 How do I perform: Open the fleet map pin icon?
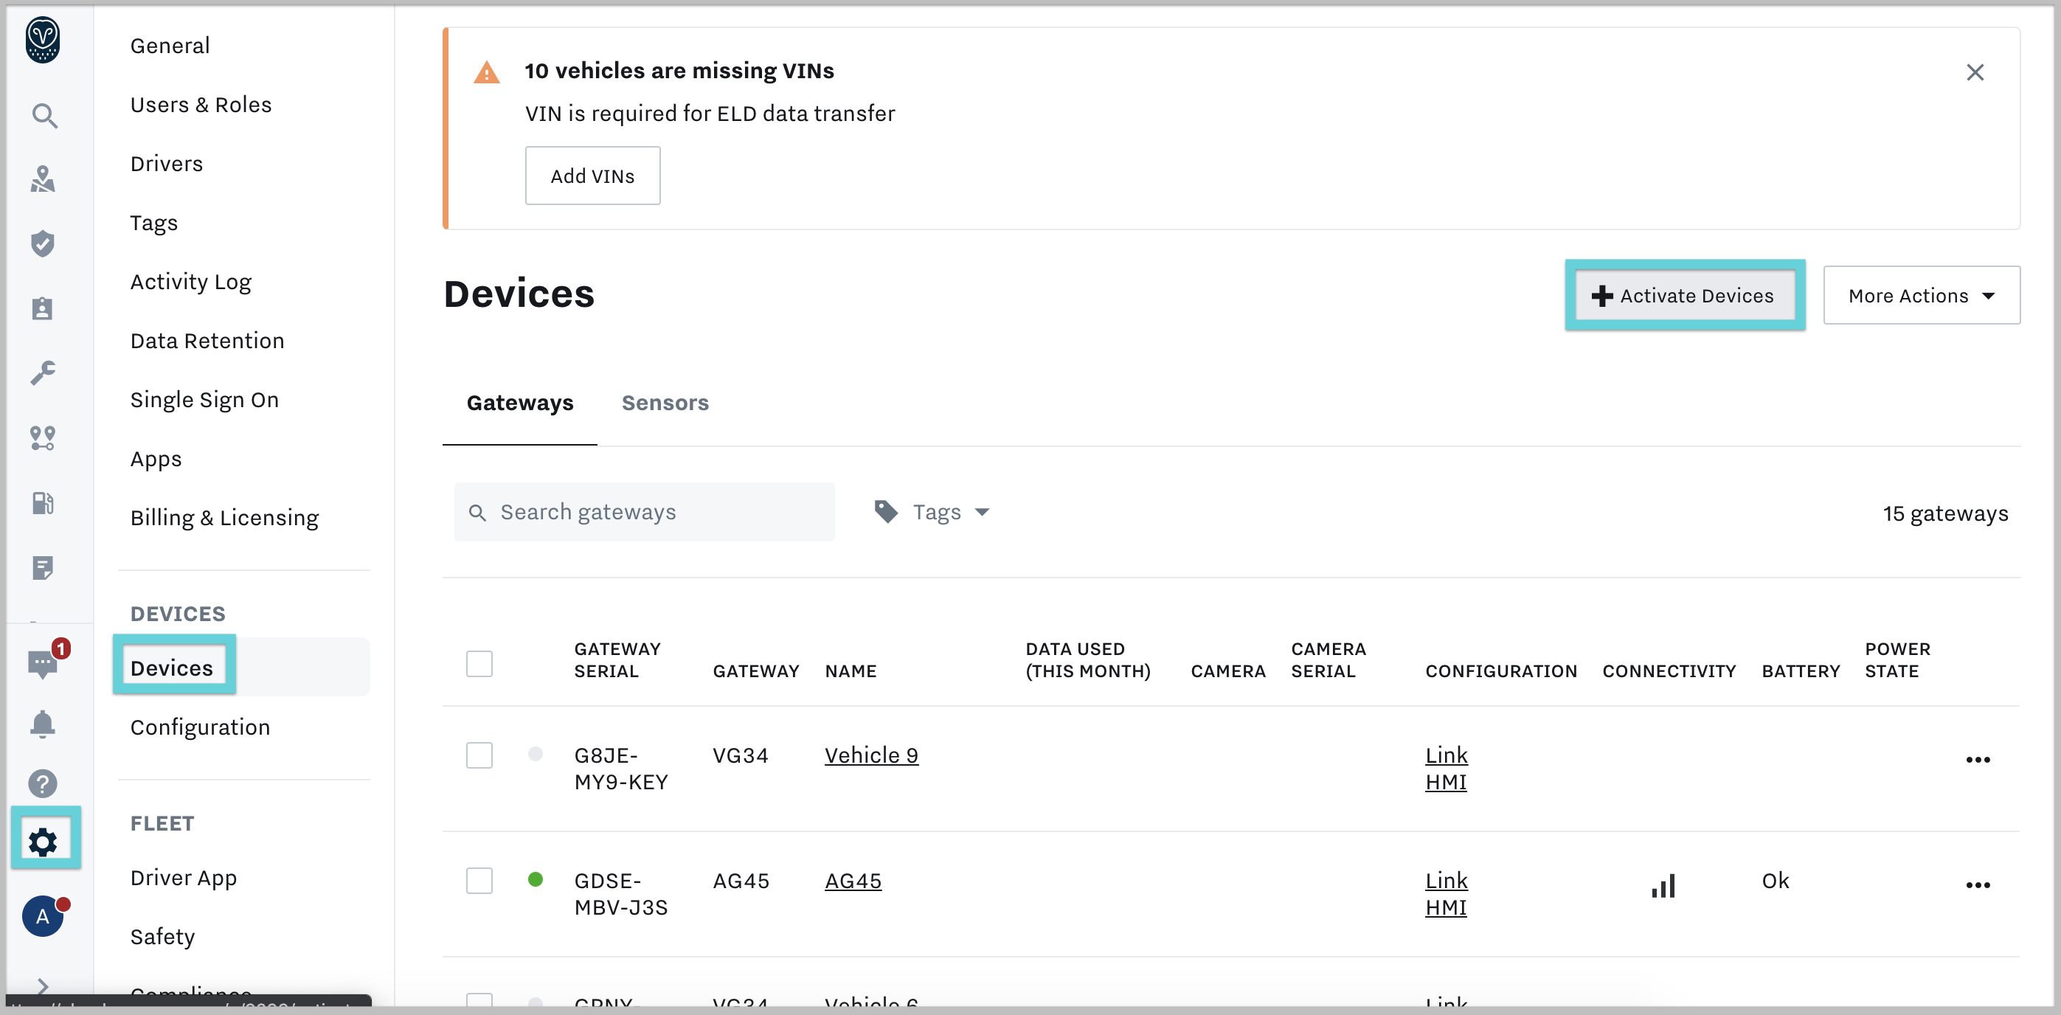tap(42, 179)
